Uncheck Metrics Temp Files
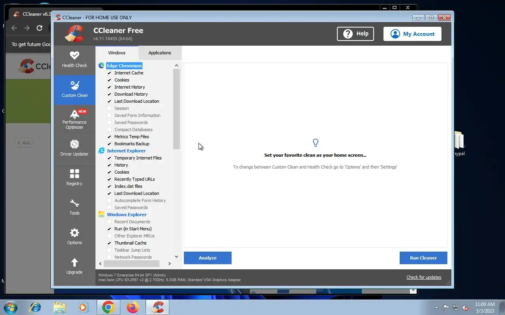Screen dimensions: 505x315 (x=109, y=137)
